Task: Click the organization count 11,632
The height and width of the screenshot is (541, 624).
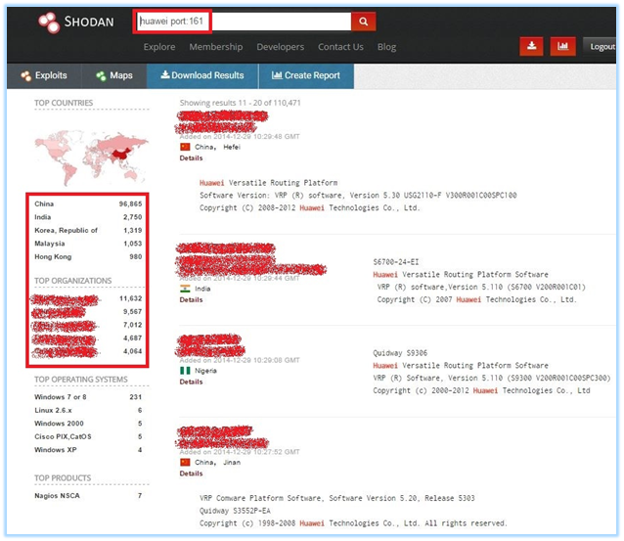Action: pos(130,298)
